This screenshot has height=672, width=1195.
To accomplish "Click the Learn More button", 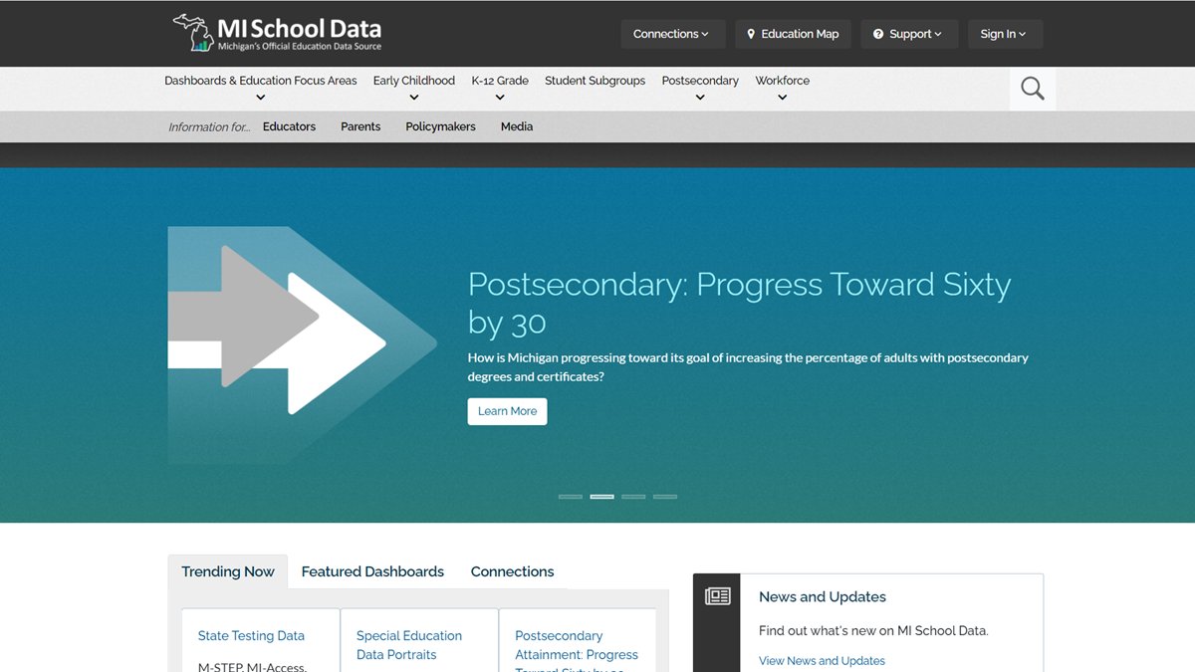I will [507, 411].
